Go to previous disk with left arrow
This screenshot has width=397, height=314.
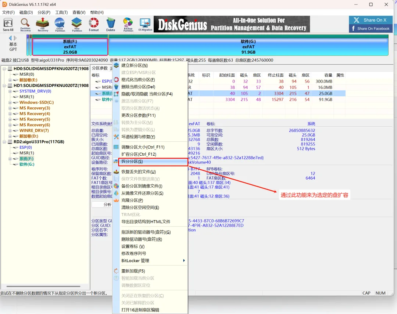coord(10,38)
